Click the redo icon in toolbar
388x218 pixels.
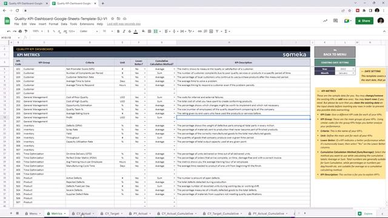point(15,31)
